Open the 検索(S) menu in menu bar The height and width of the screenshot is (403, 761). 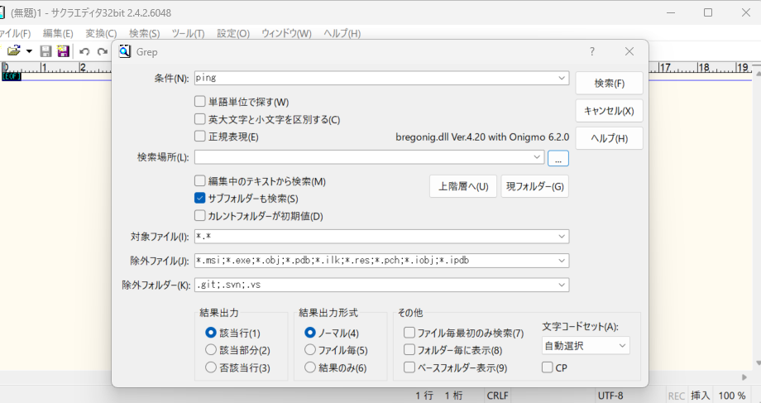145,33
